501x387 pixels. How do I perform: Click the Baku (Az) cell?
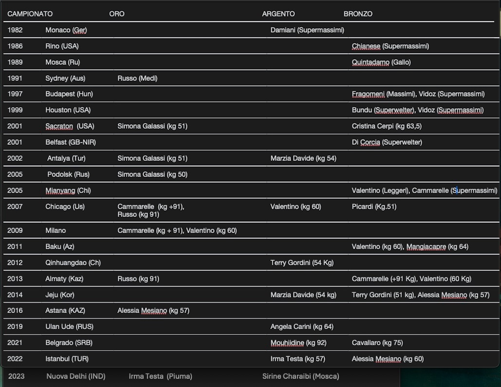click(x=60, y=247)
